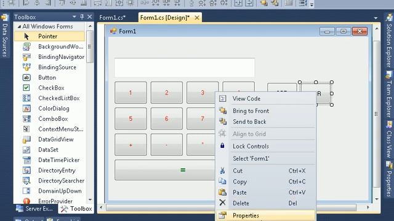Open the Server Explorer bottom tab
Image resolution: width=394 pixels, height=221 pixels.
[x=34, y=209]
